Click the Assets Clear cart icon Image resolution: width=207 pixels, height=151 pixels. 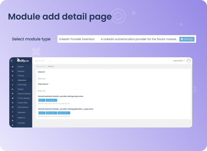[x=13, y=103]
